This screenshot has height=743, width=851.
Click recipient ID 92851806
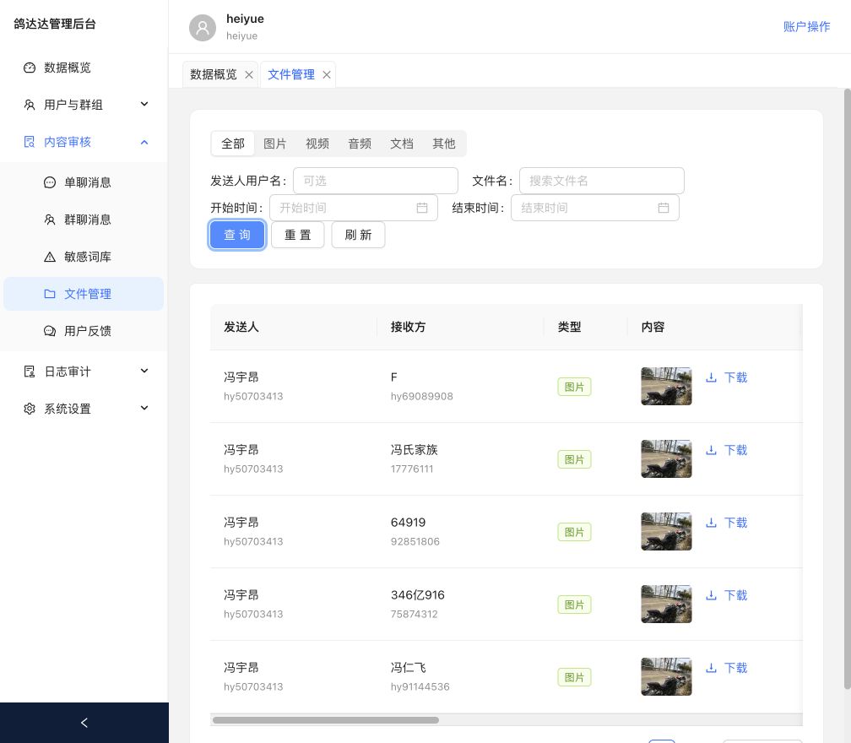point(415,542)
